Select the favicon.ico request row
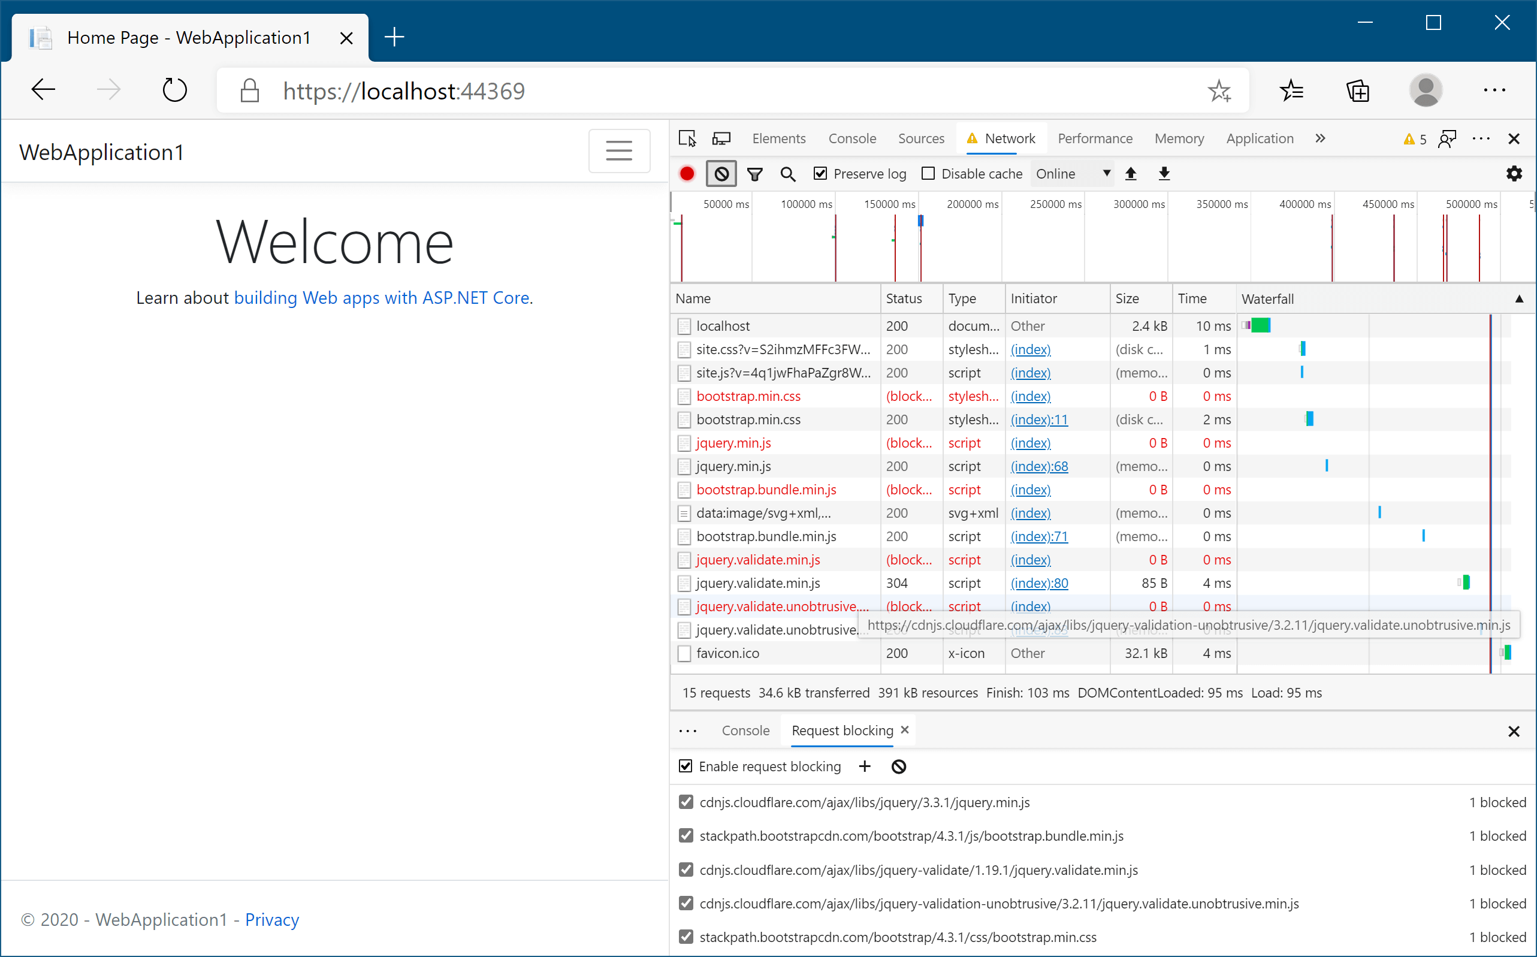Screen dimensions: 1537x957 tap(1091, 653)
